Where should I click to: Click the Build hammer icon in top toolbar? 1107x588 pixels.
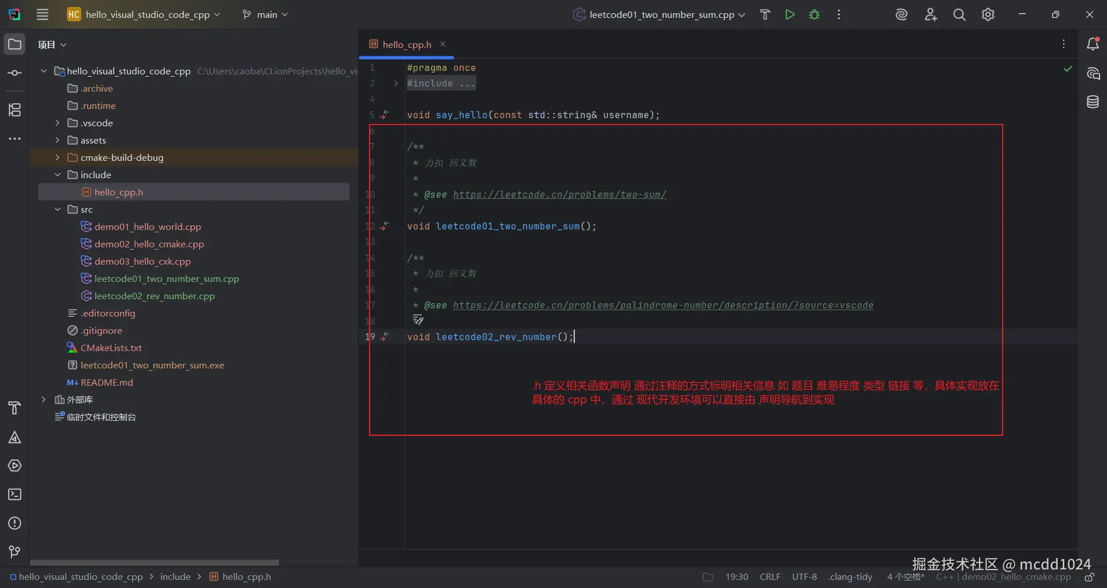765,15
